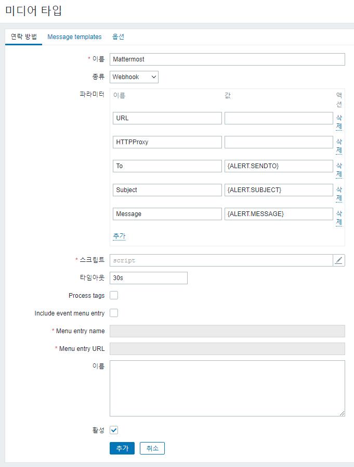This screenshot has height=467, width=354.
Task: Click the 타임아웃 label
Action: point(92,277)
